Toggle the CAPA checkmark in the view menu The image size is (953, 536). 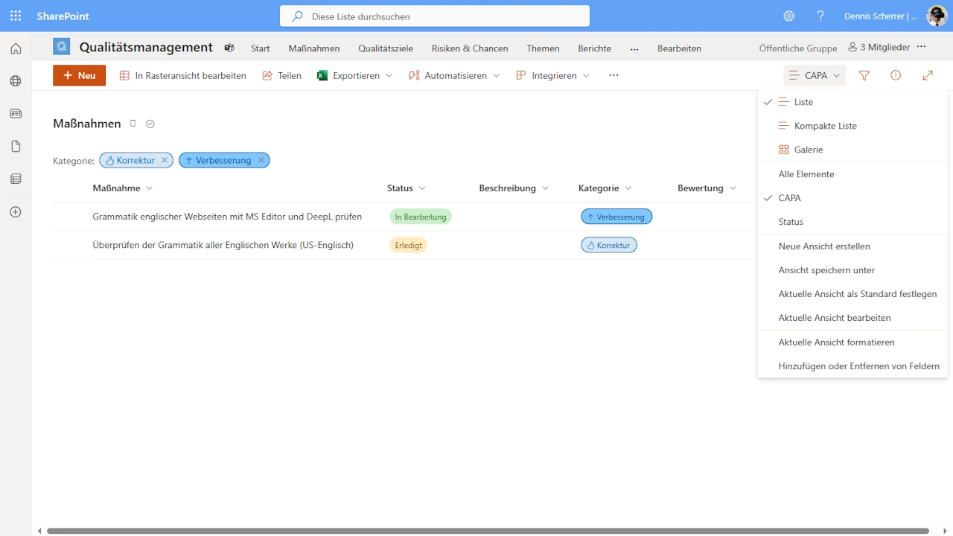pos(767,197)
